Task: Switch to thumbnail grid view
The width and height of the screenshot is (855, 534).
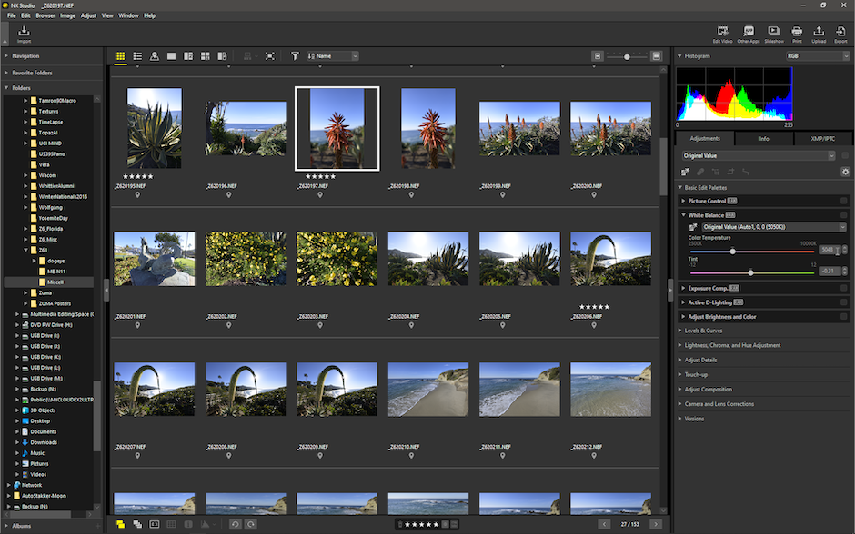Action: tap(120, 56)
